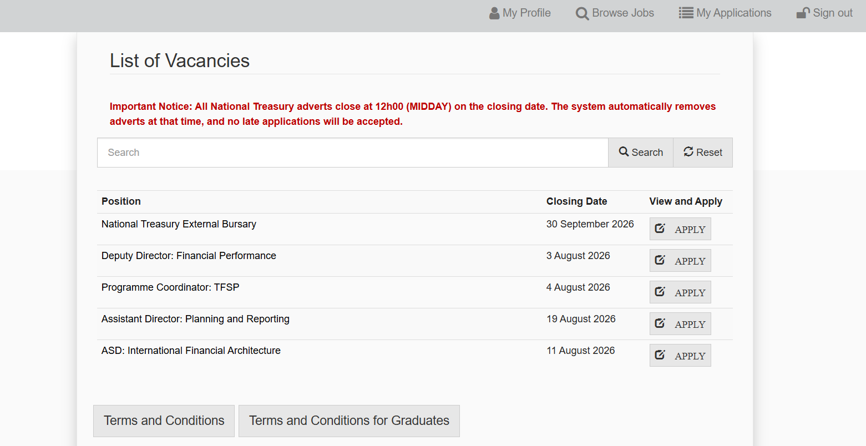Reset the vacancy search

(x=703, y=153)
